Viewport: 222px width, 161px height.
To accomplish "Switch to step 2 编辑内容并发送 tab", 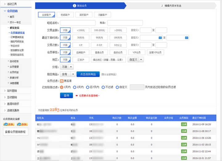I will point(173,6).
